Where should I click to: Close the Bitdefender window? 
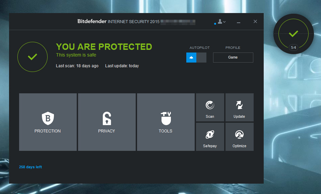pos(255,21)
